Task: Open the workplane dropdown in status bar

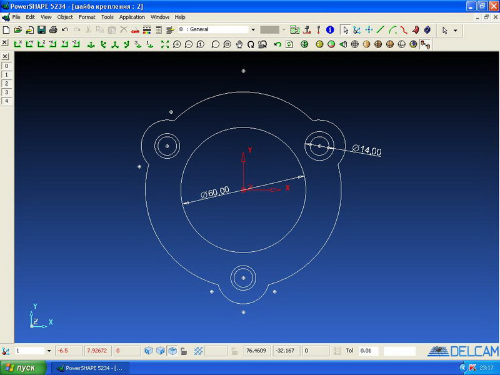Action: (49, 351)
